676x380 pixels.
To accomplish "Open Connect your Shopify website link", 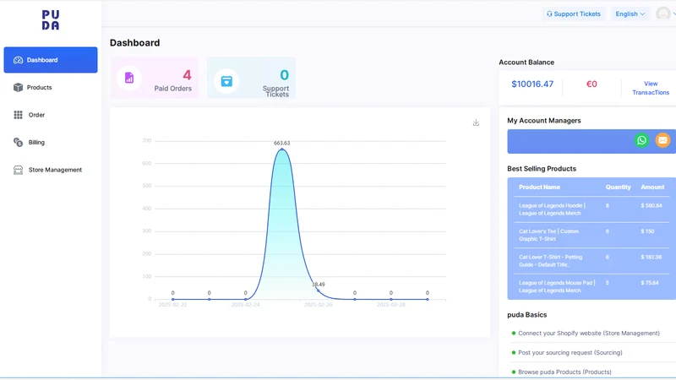I will 589,333.
